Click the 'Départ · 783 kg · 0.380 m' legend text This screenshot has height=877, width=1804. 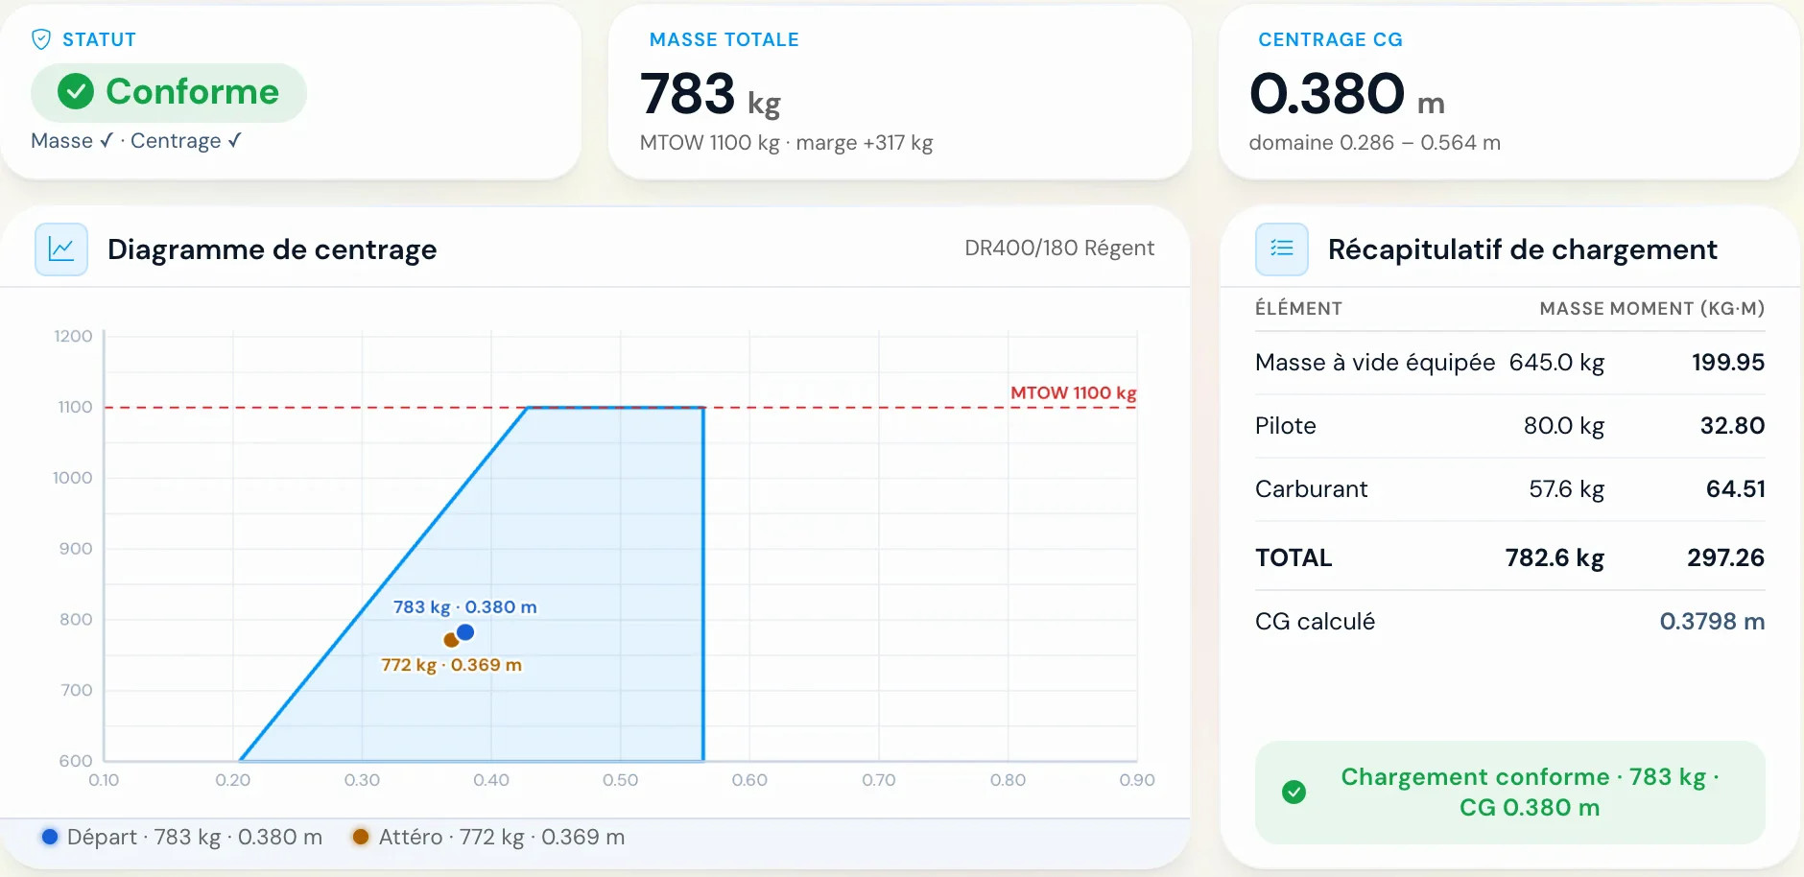pos(195,838)
